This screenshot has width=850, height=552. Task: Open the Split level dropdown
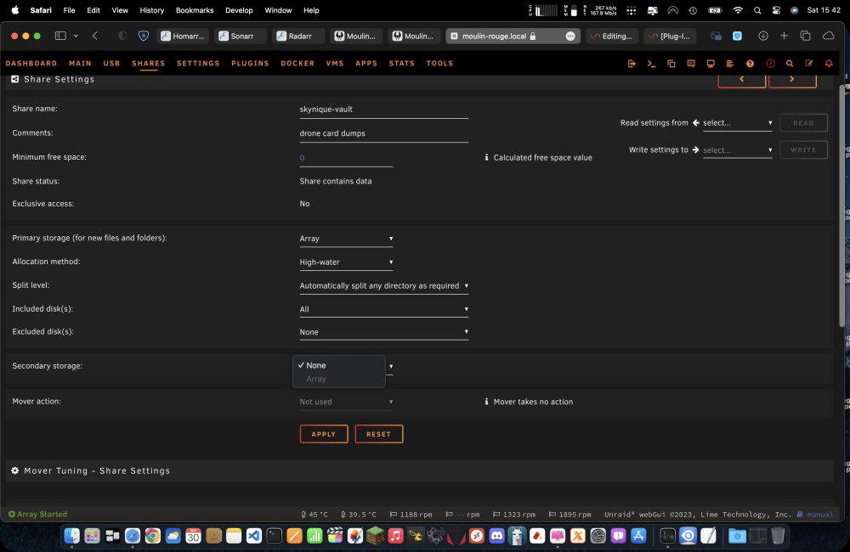[384, 286]
